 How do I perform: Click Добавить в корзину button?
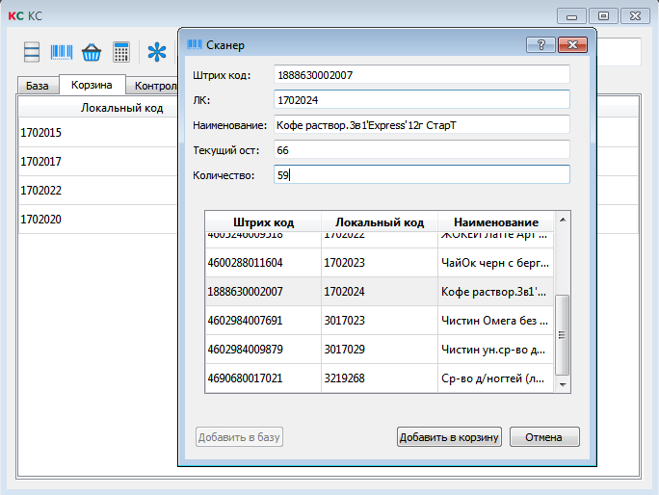coord(449,437)
